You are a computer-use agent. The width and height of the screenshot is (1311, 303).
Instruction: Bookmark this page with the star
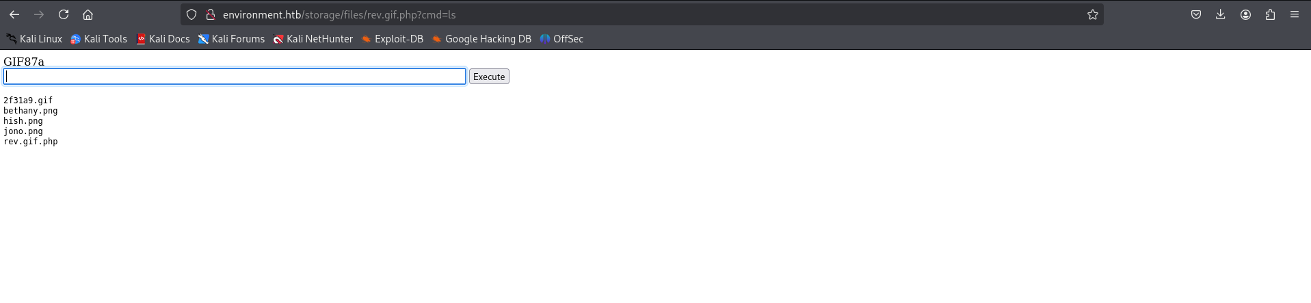tap(1093, 14)
